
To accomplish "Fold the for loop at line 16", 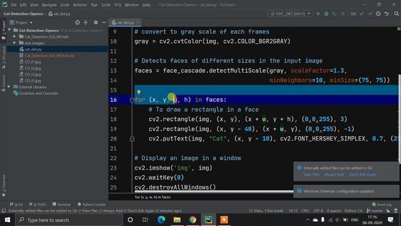I will coord(132,100).
